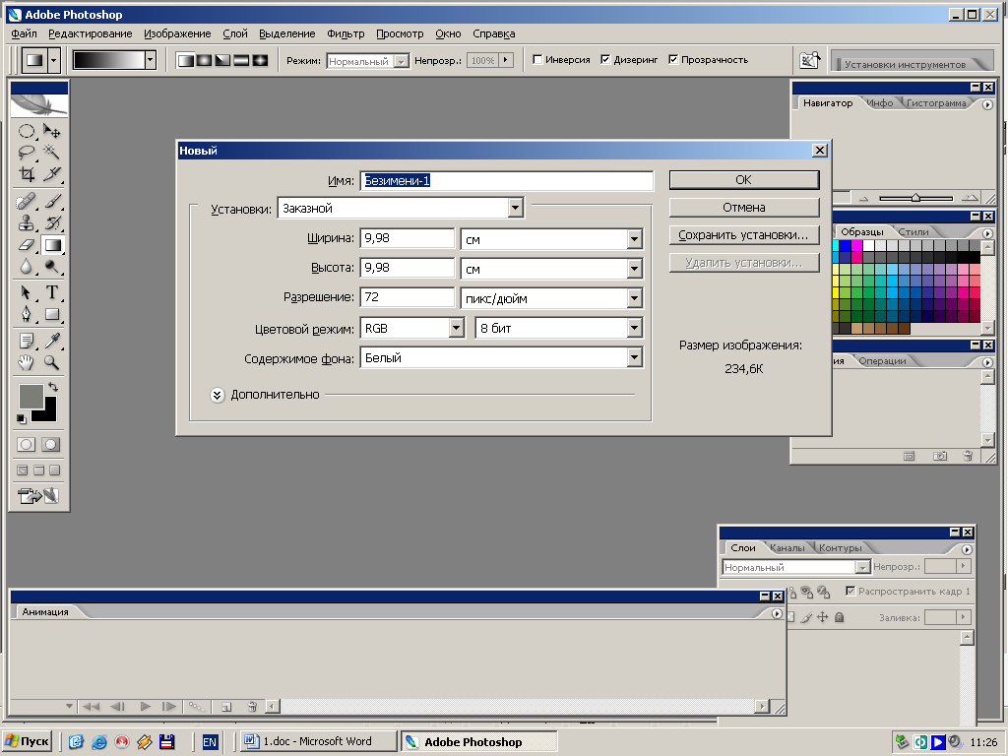Open the Файл menu

tap(24, 34)
